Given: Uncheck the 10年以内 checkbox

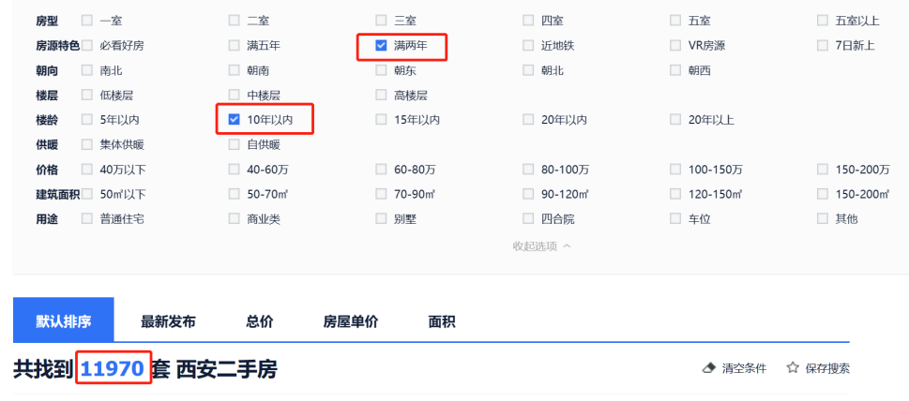Looking at the screenshot, I should coord(235,120).
